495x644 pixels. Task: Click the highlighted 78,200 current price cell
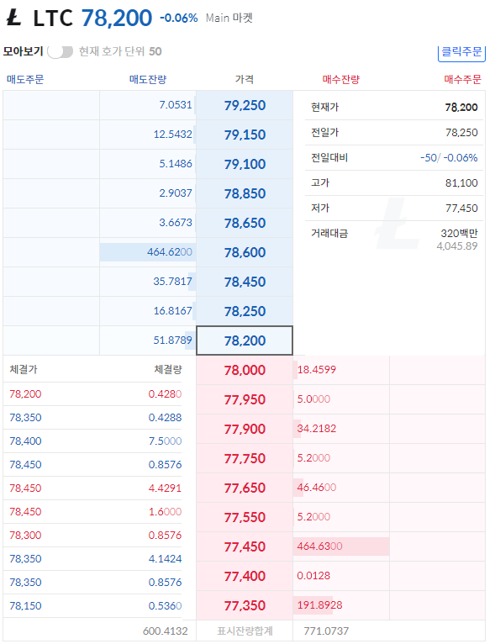245,340
